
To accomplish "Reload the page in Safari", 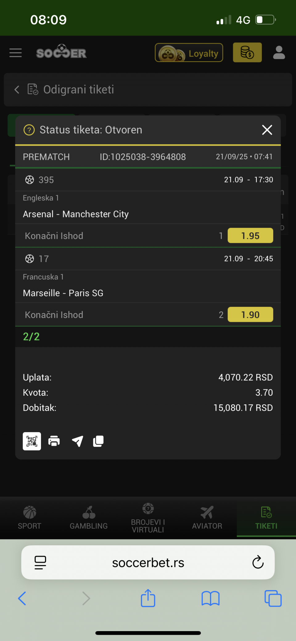I will [x=258, y=562].
